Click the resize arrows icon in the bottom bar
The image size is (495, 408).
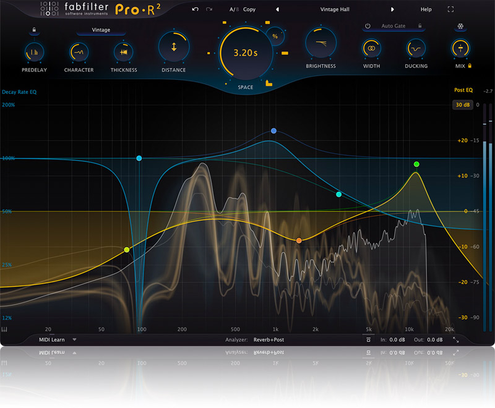455,339
